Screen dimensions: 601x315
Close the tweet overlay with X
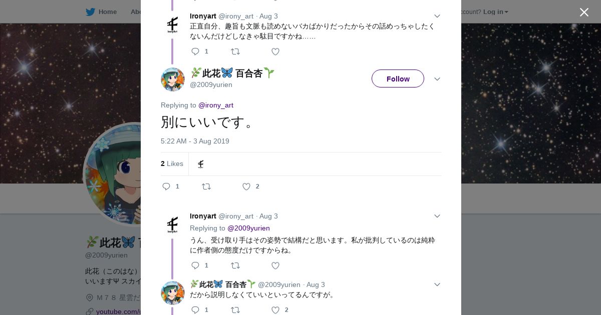584,12
